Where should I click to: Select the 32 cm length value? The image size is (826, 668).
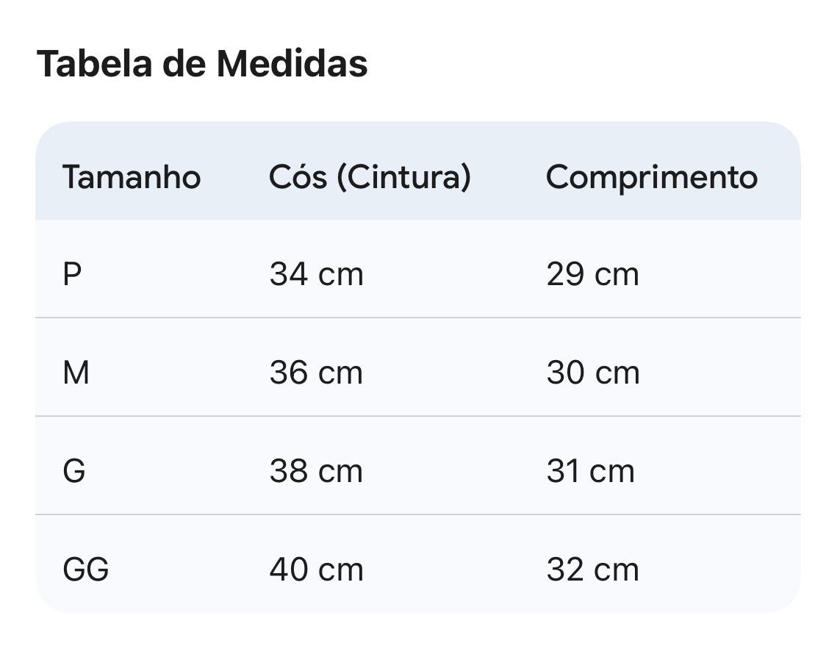pos(592,570)
